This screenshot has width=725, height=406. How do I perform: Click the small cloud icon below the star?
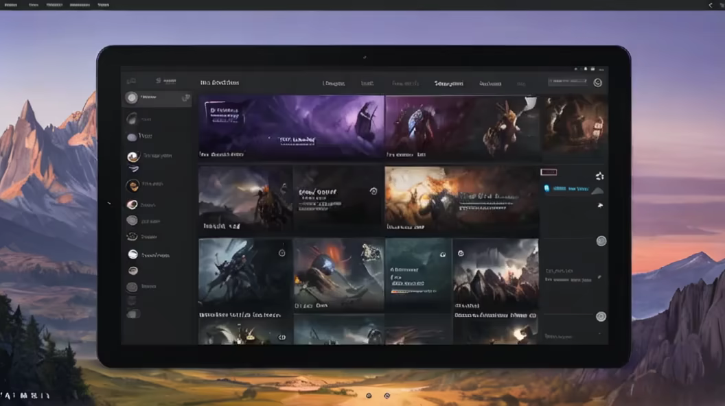pos(599,205)
